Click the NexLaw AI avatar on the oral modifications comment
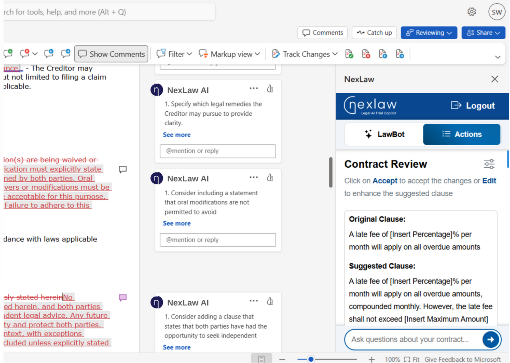Viewport: 510px width, 363px height. point(157,178)
